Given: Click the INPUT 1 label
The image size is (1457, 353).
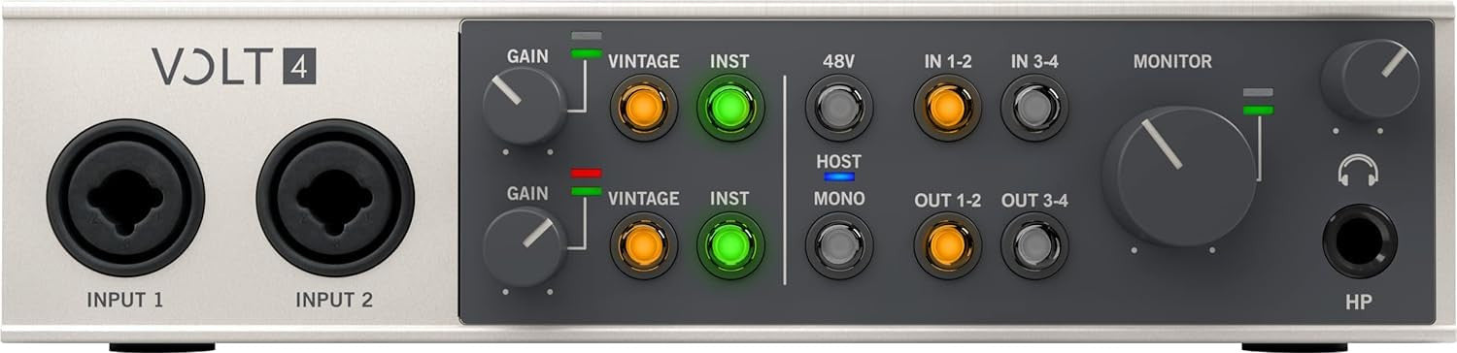Looking at the screenshot, I should [x=125, y=301].
